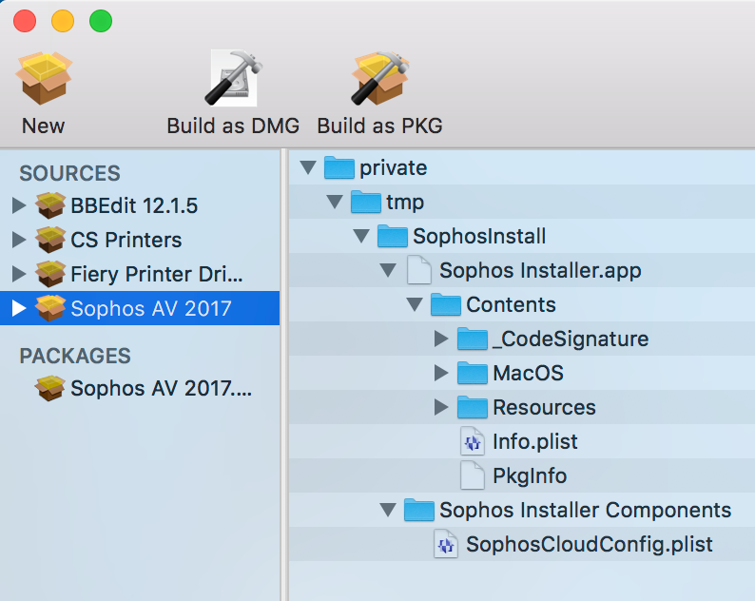Select the PkgInfo file name

[x=530, y=475]
